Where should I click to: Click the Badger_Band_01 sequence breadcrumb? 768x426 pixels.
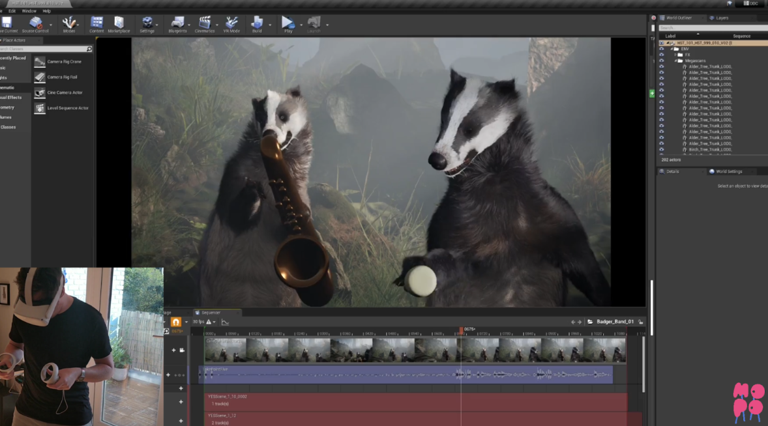tap(614, 322)
